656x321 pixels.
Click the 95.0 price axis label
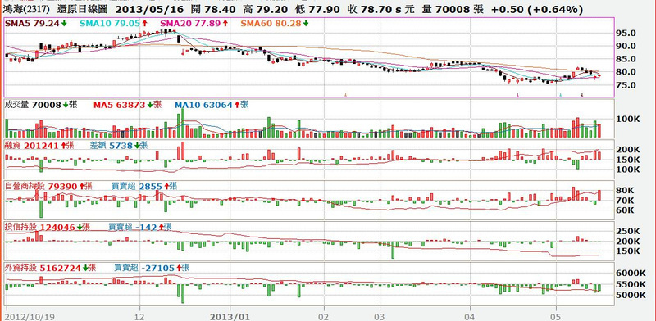625,33
